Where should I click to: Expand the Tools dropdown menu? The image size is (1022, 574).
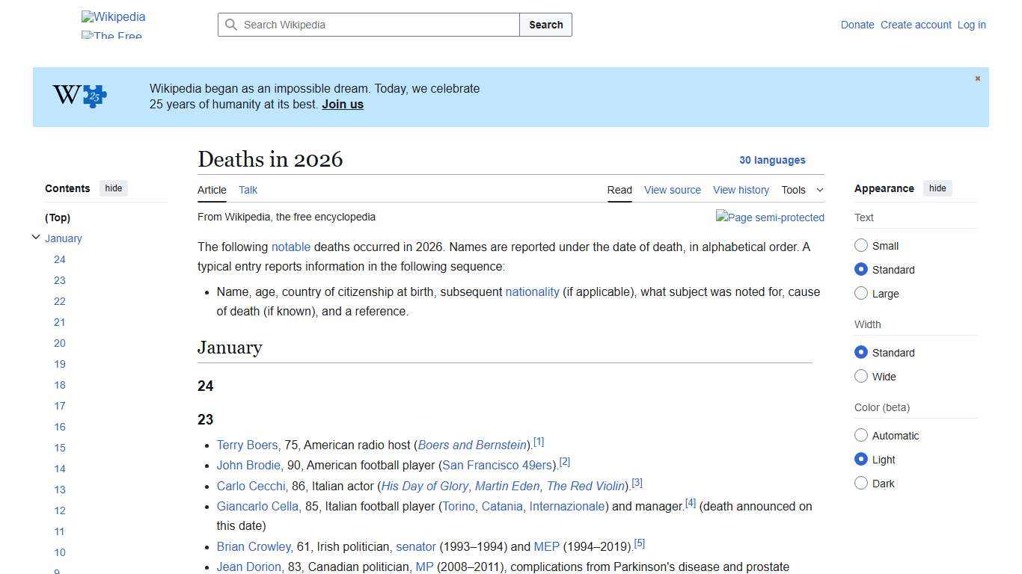(x=801, y=190)
